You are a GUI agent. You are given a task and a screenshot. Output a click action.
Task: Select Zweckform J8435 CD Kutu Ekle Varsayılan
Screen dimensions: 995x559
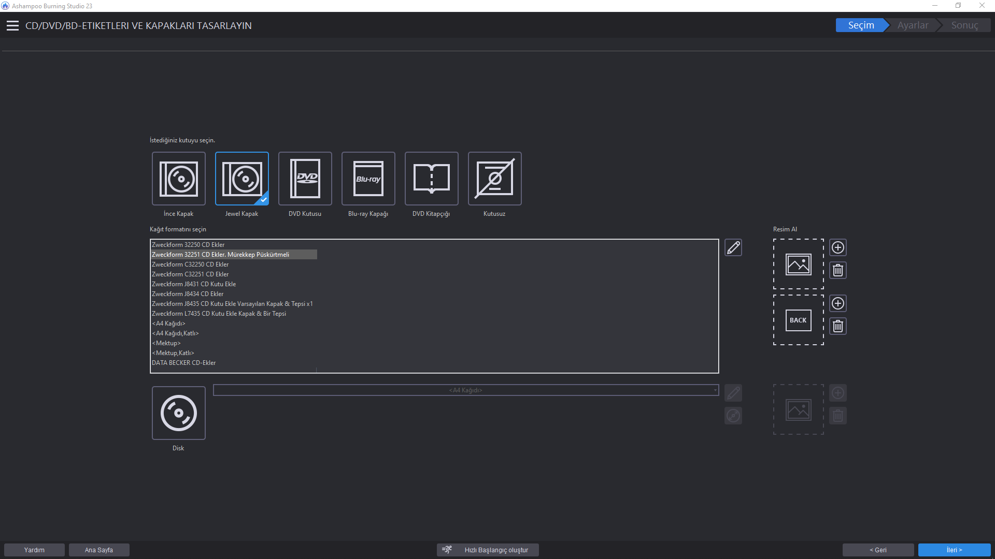[x=234, y=304]
